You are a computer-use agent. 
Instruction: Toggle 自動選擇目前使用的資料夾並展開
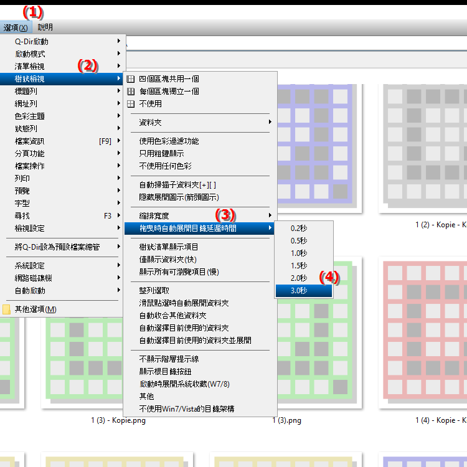200,341
